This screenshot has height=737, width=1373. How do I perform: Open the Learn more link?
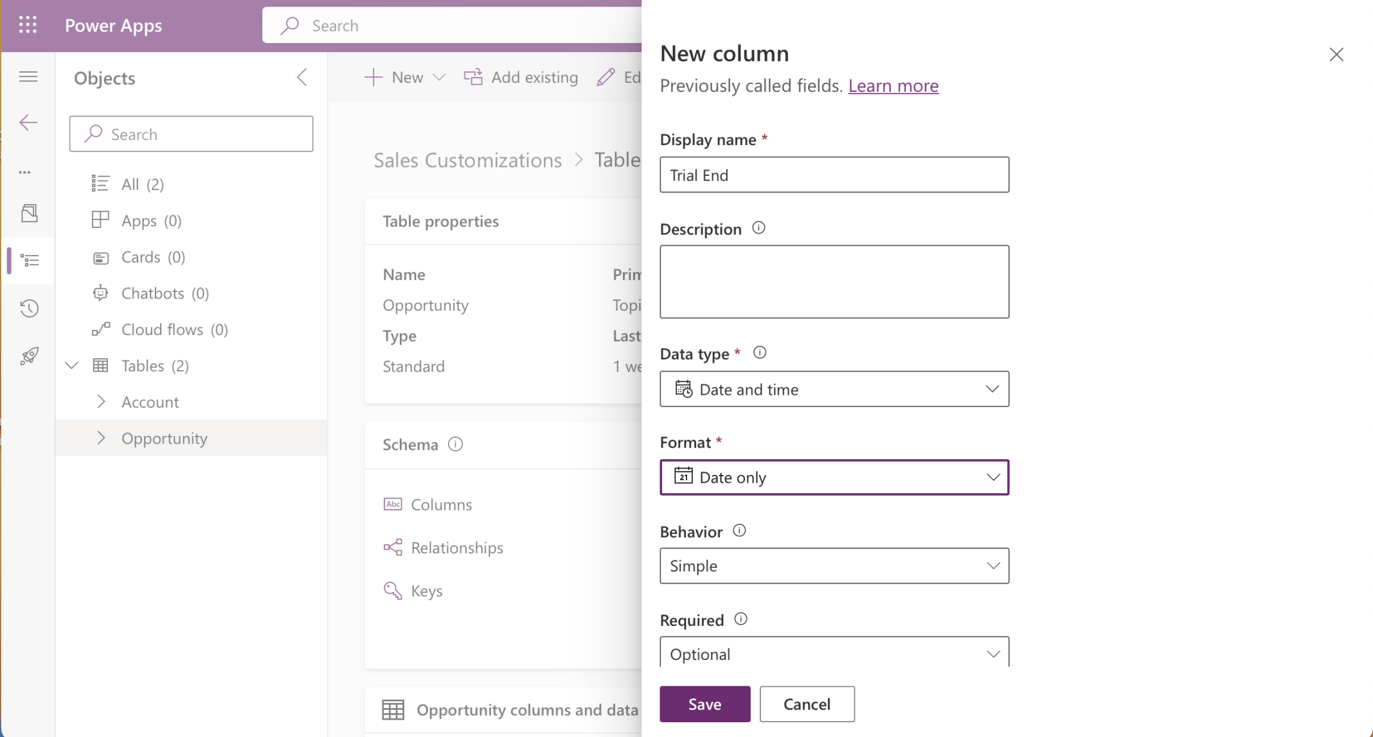pyautogui.click(x=893, y=85)
